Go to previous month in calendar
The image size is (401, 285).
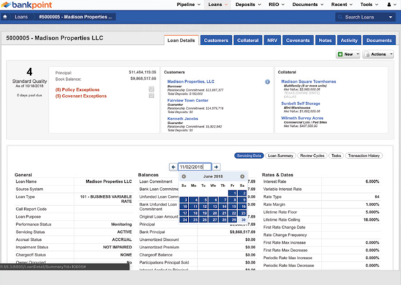click(x=184, y=176)
